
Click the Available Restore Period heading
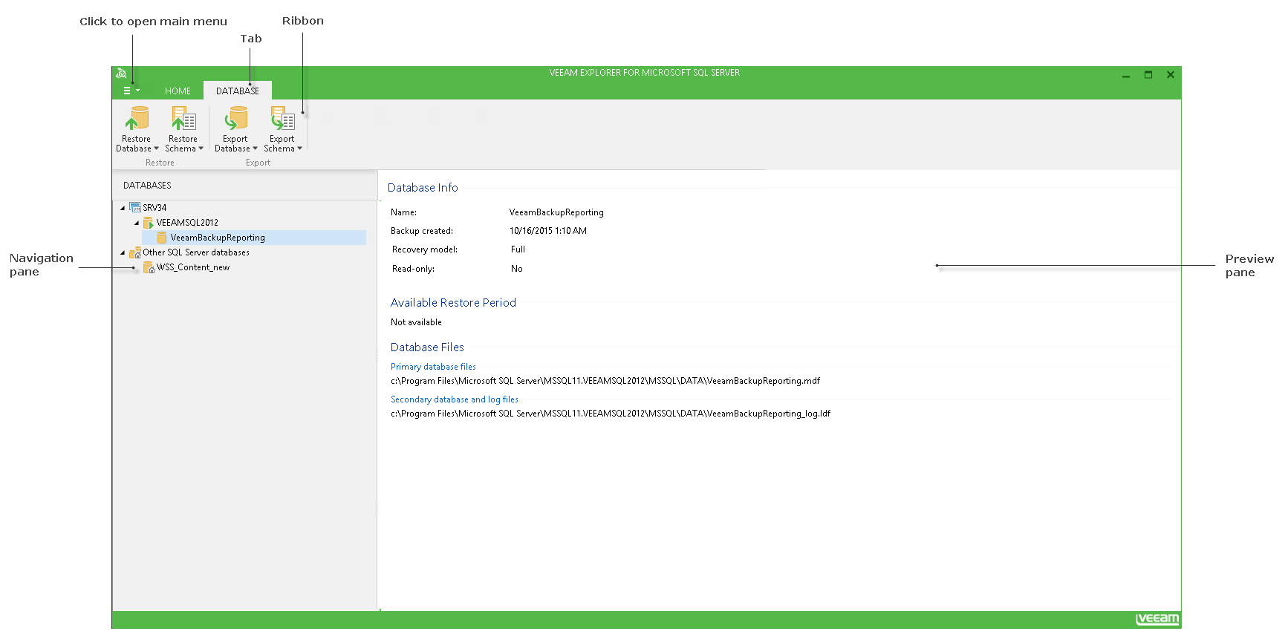453,303
